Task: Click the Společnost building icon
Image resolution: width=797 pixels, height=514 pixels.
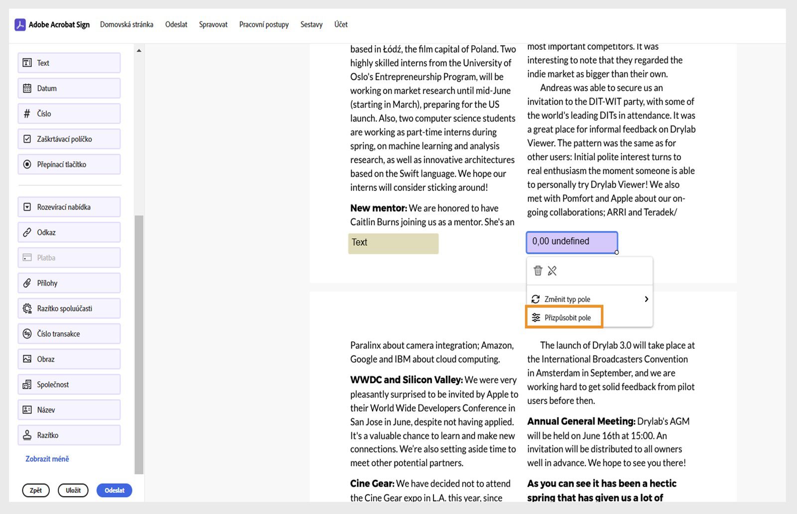Action: click(27, 385)
